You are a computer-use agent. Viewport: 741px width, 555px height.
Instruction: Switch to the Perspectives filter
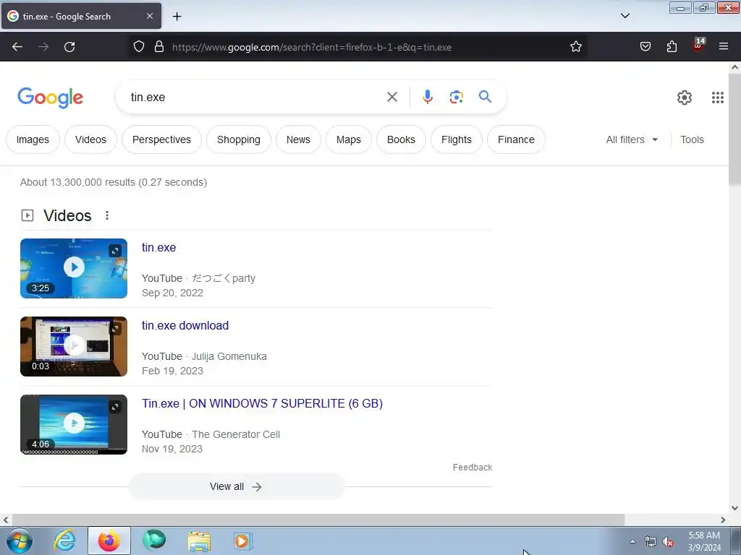161,139
